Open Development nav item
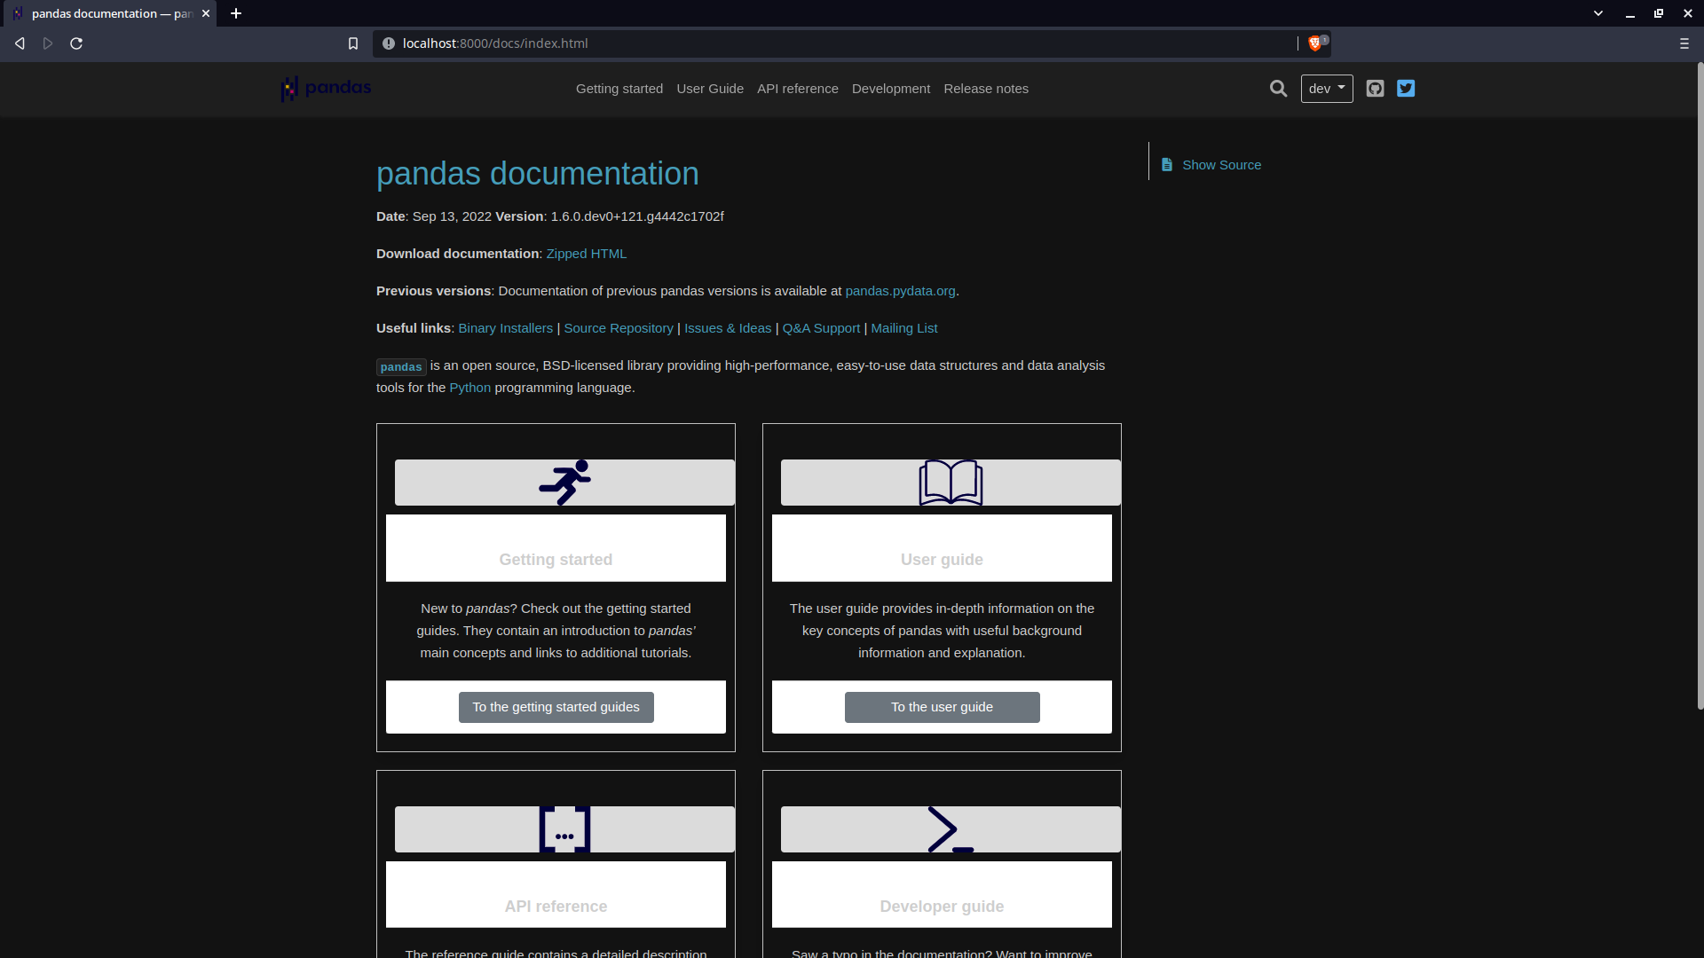 (x=891, y=89)
